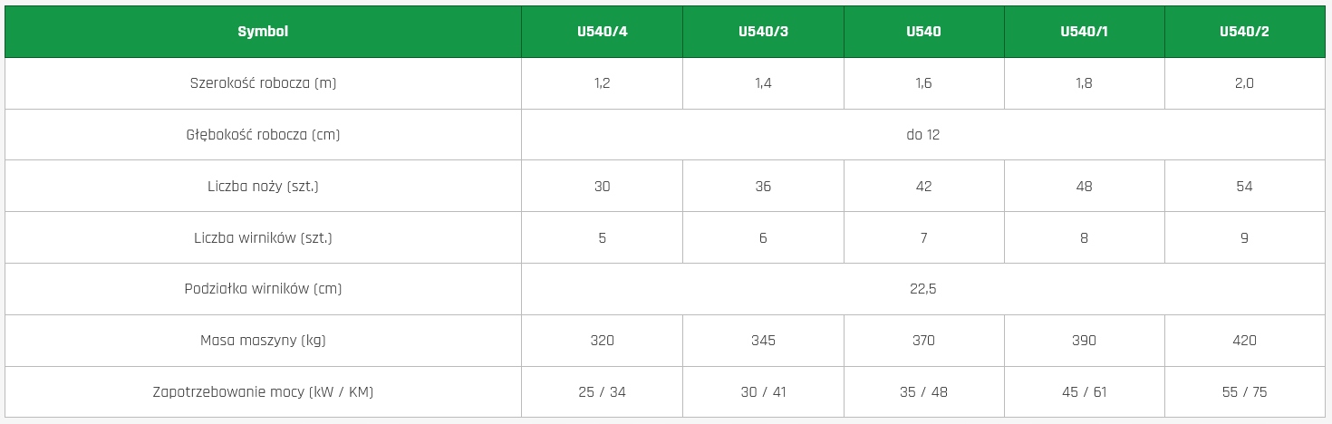Click the U540/3 header cell
Image resolution: width=1332 pixels, height=424 pixels.
coord(763,32)
